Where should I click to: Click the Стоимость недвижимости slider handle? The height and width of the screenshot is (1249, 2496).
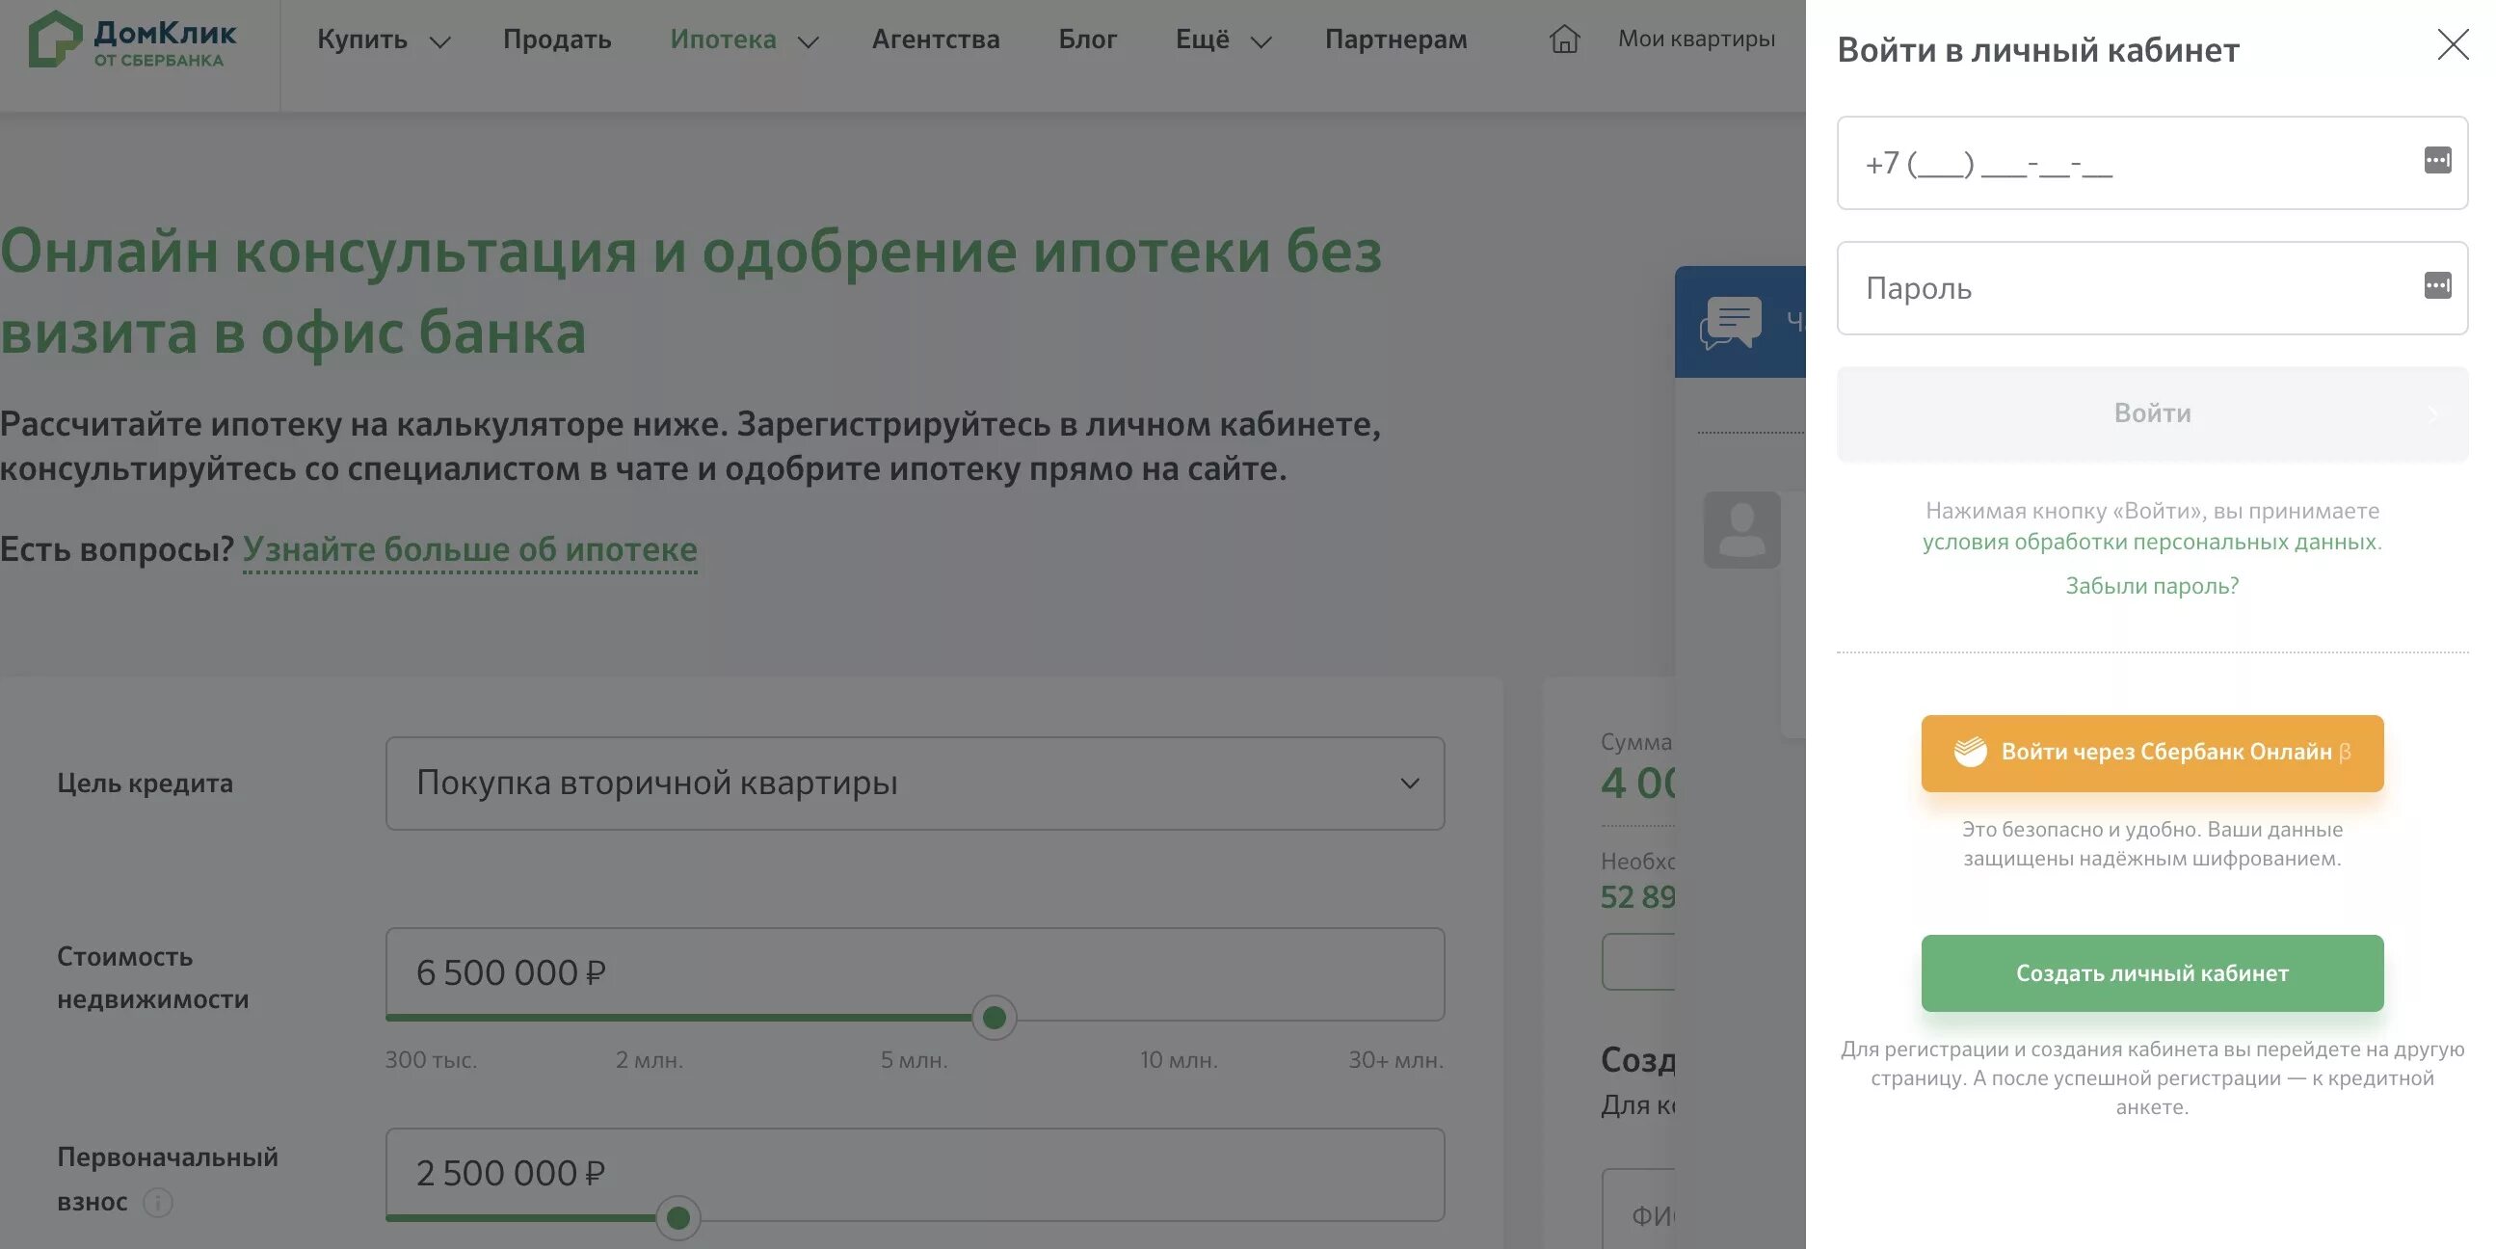tap(994, 1018)
